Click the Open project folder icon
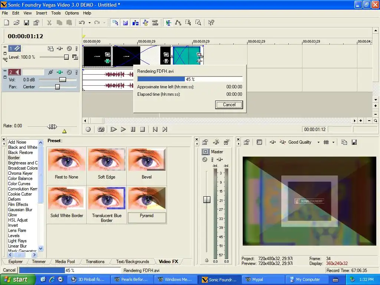Viewport: 380px width, 285px height. point(16,23)
